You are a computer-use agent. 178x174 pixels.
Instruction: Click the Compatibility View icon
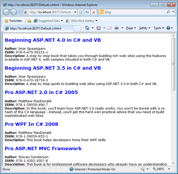tap(81, 12)
